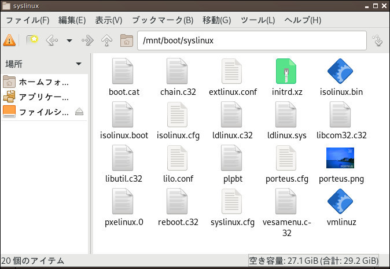The width and height of the screenshot is (390, 269).
Task: Open the 移動(G) menu
Action: pyautogui.click(x=216, y=20)
